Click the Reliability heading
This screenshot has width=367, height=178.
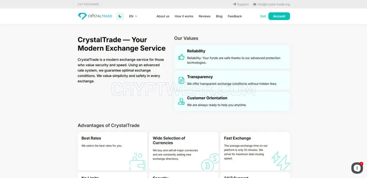click(x=196, y=51)
